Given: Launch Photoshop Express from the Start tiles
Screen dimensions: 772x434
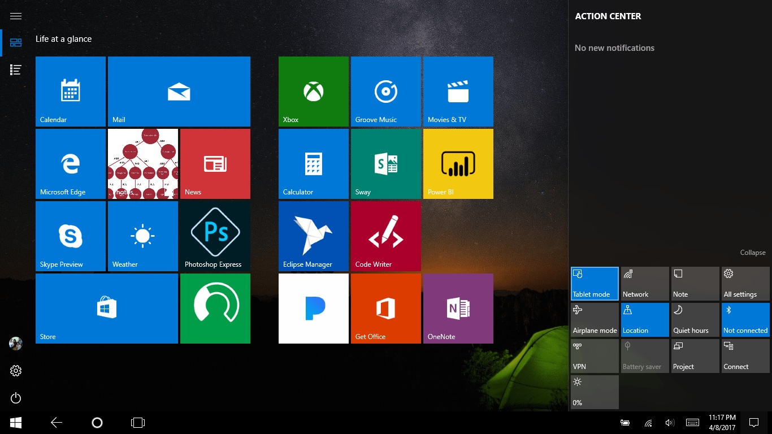Looking at the screenshot, I should click(x=215, y=236).
